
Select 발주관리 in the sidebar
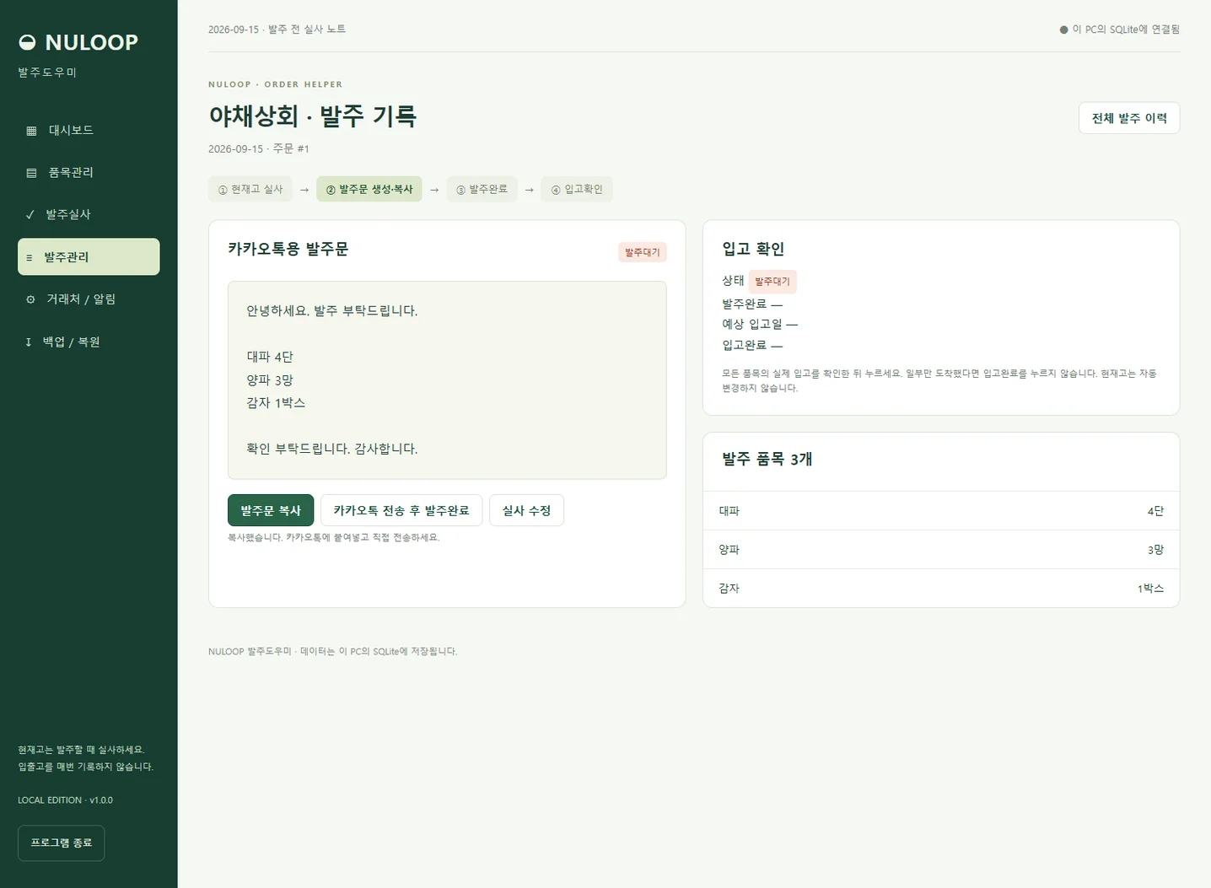pos(89,256)
